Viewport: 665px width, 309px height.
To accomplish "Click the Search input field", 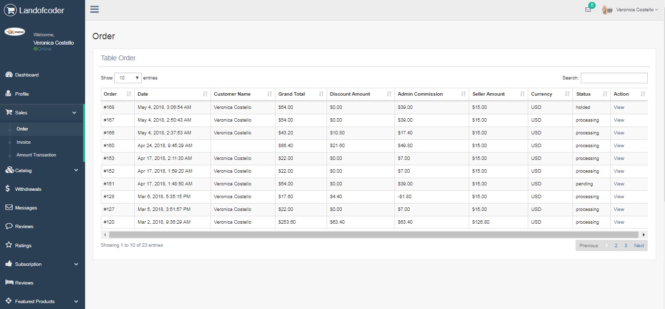I will (614, 78).
